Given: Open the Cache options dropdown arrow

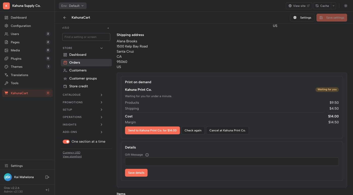Looking at the screenshot, I should click(x=333, y=6).
